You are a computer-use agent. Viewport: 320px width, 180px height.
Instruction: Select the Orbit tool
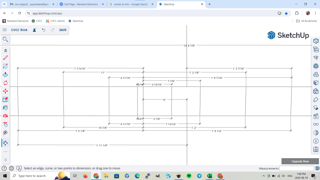tap(5, 116)
